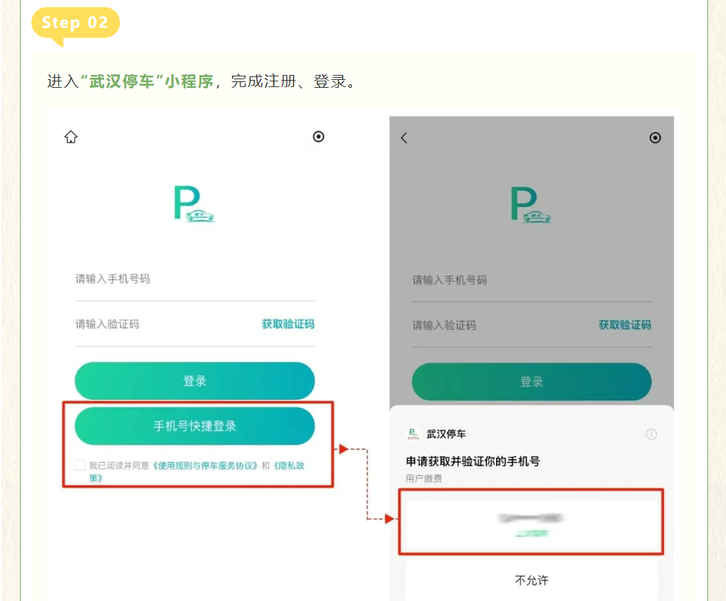Check the agreement checkbox under 手机号快捷登录

(x=80, y=465)
